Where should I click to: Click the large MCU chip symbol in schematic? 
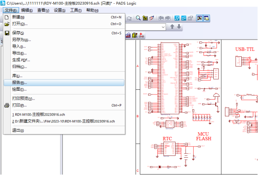[x=170, y=78]
